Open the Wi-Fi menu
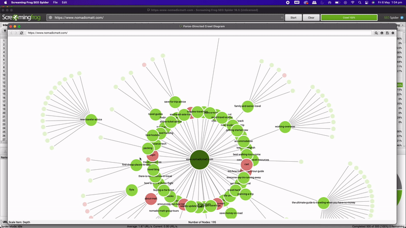 (352, 3)
